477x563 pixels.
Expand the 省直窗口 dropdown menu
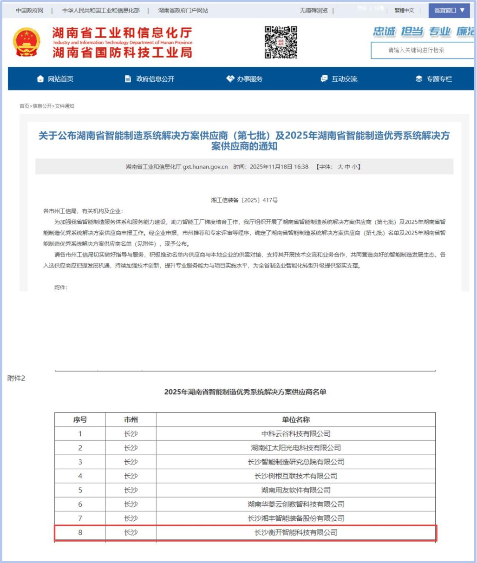(449, 10)
